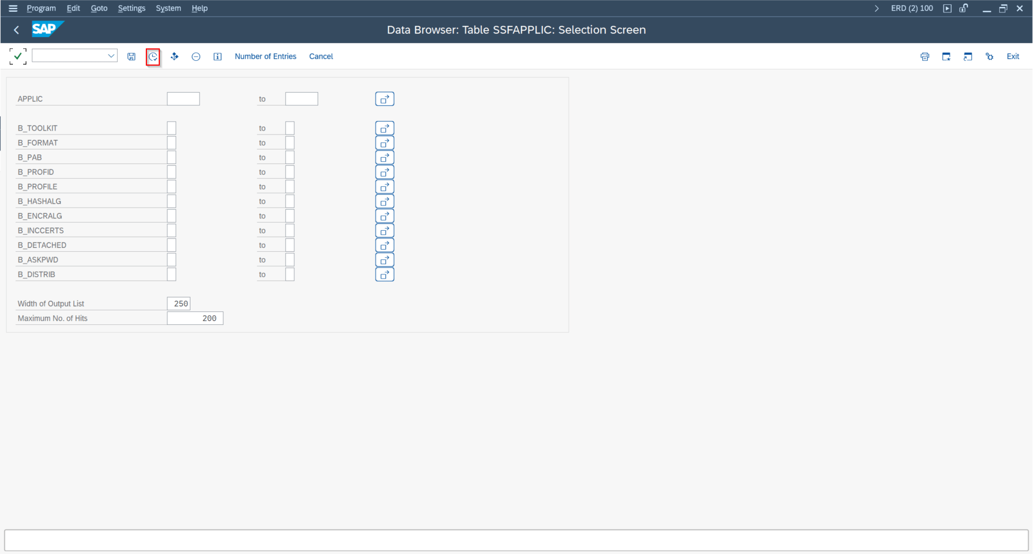Click the Width of Output List field
The height and width of the screenshot is (554, 1033).
pyautogui.click(x=179, y=304)
